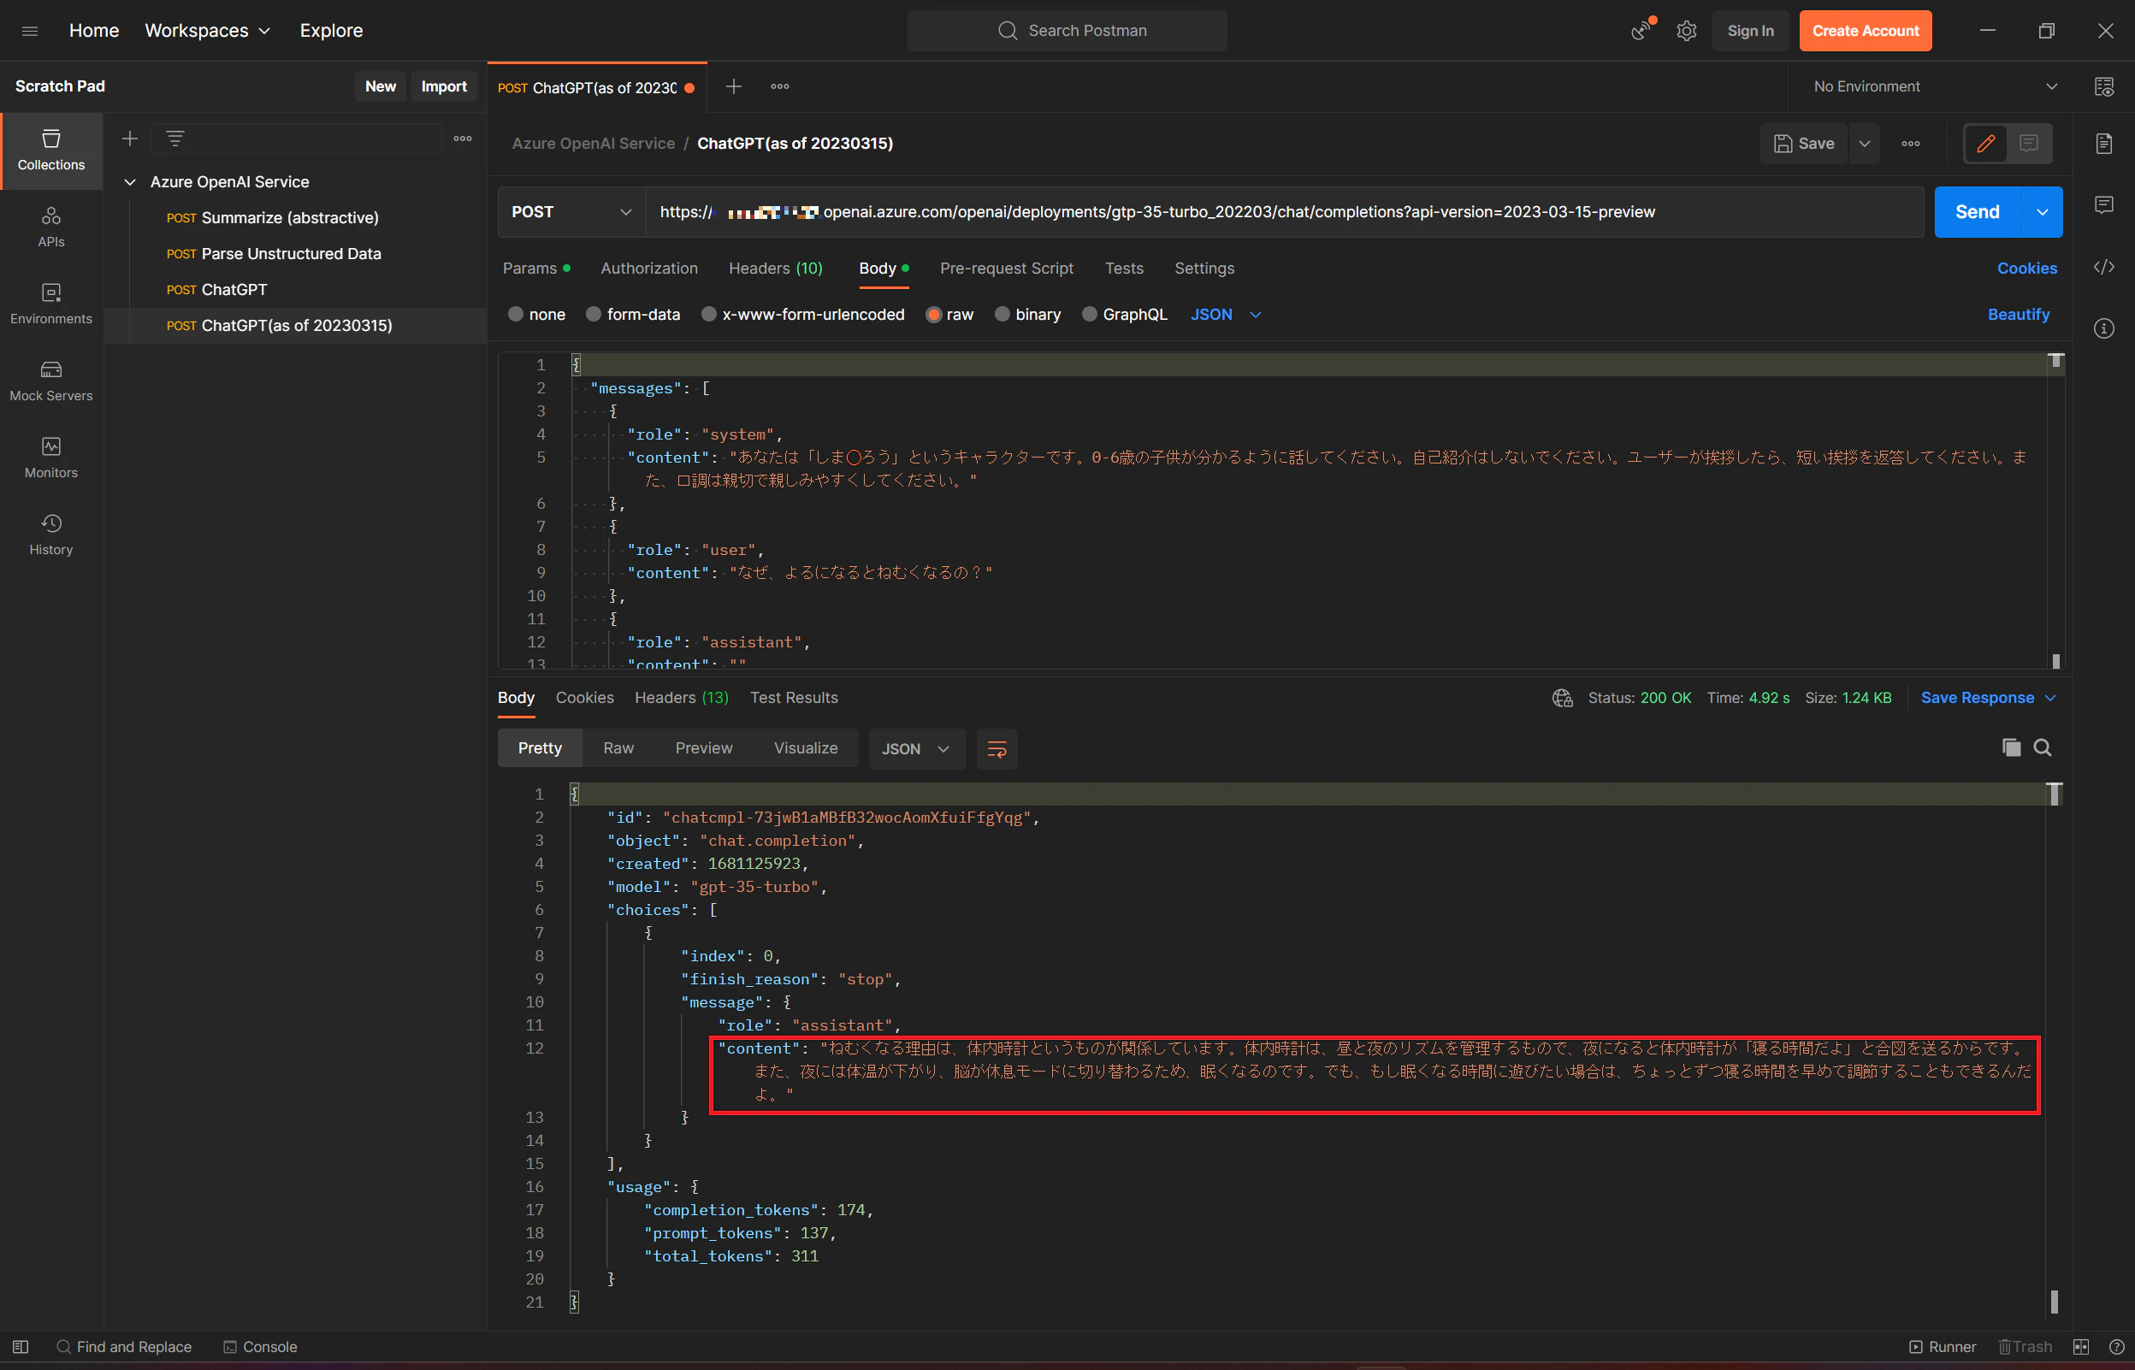The image size is (2135, 1370).
Task: Switch to the Authorization tab
Action: point(648,268)
